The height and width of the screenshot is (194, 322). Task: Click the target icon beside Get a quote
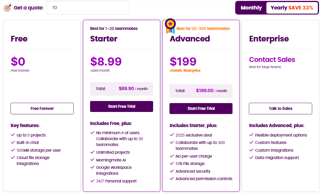click(7, 8)
